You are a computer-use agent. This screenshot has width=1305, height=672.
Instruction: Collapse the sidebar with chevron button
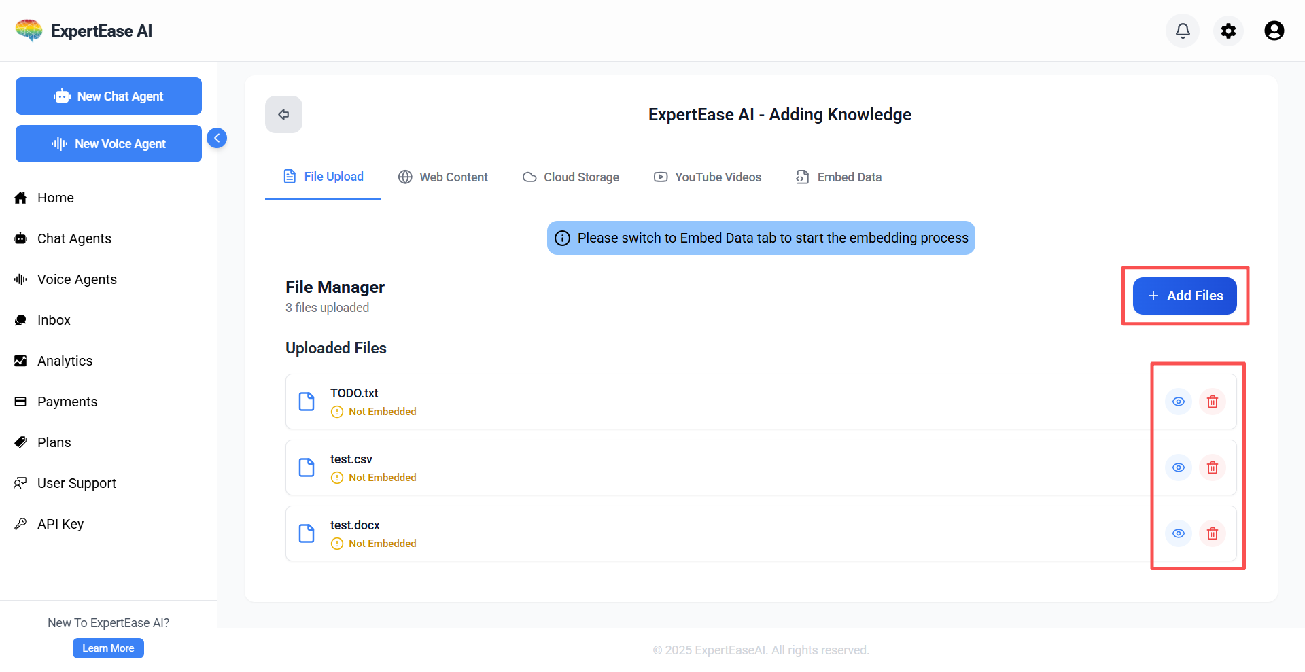pos(217,138)
